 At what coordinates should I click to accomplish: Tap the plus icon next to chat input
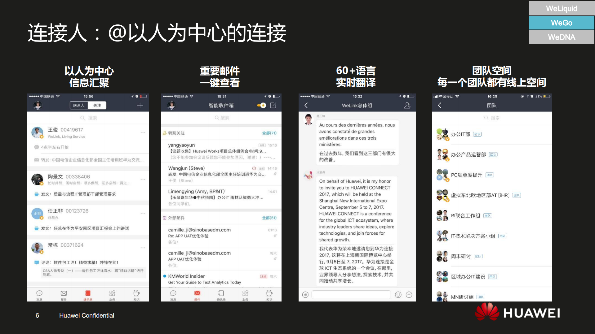(409, 295)
